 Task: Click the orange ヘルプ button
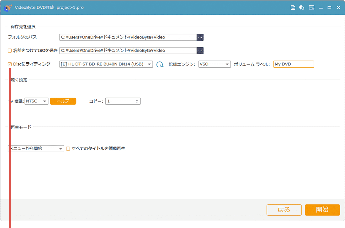click(x=63, y=101)
